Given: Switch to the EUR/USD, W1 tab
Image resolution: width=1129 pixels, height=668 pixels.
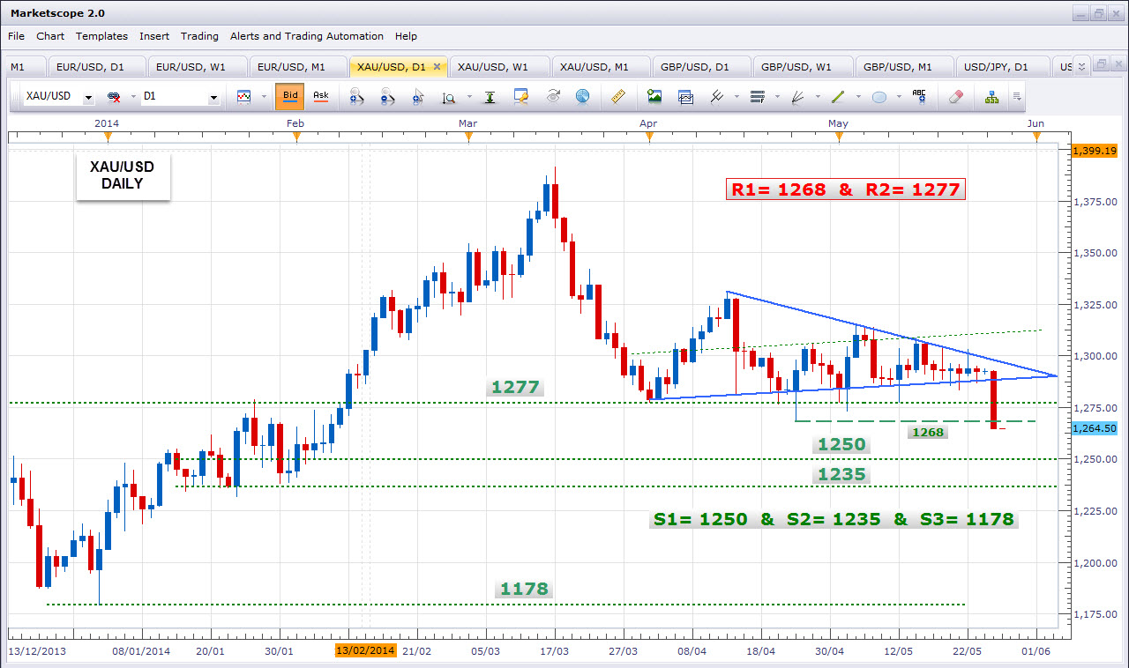Looking at the screenshot, I should coord(196,67).
